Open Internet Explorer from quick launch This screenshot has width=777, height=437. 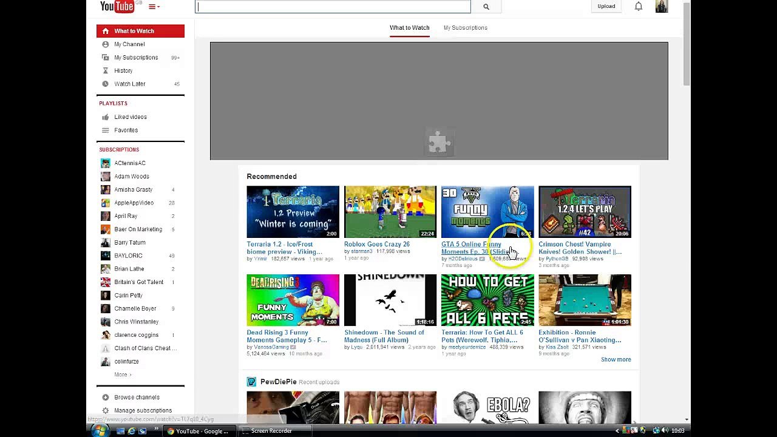click(x=131, y=431)
